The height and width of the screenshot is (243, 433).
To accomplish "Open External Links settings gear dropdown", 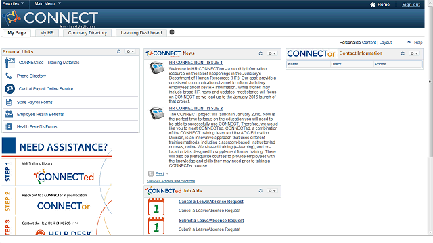I will 130,51.
